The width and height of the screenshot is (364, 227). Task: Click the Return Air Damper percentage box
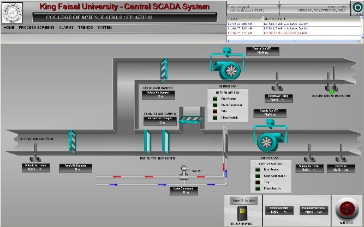coord(159,95)
